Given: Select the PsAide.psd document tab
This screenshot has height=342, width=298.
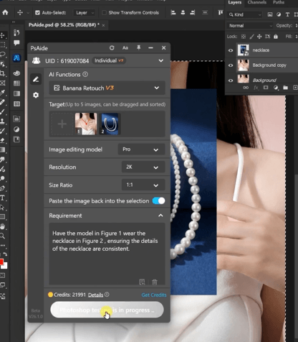Looking at the screenshot, I should pos(64,25).
